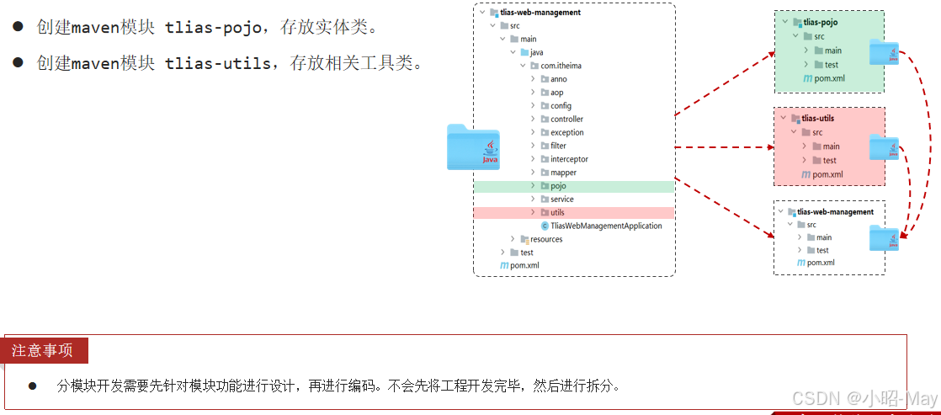The height and width of the screenshot is (415, 941).
Task: Click the Maven m icon of pom.xml in tlias-utils
Action: [x=807, y=174]
